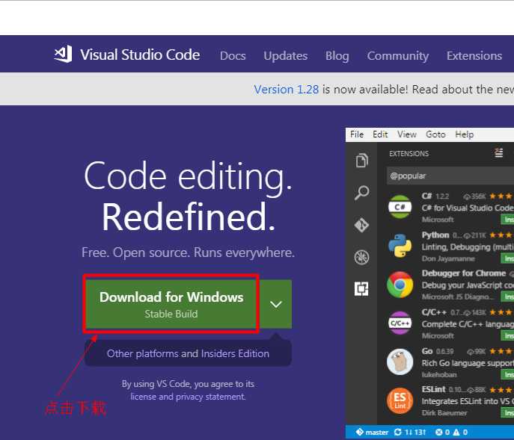Screen dimensions: 514x440
Task: Click Install button for ESLint extension
Action: (x=508, y=413)
